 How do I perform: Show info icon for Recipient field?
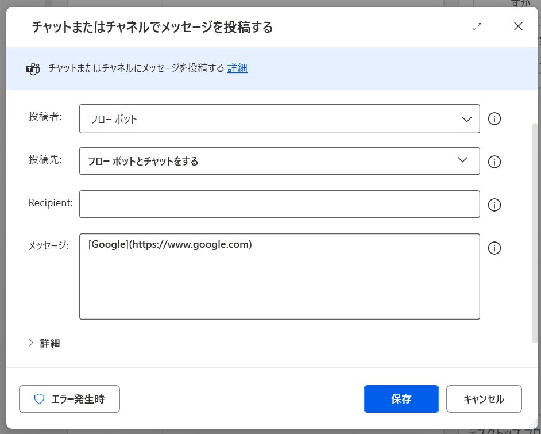click(x=494, y=205)
